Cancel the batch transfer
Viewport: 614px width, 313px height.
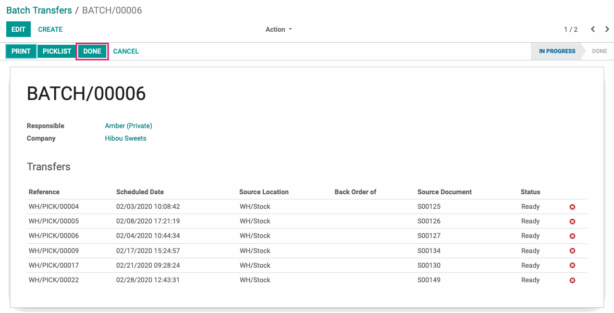coord(126,51)
